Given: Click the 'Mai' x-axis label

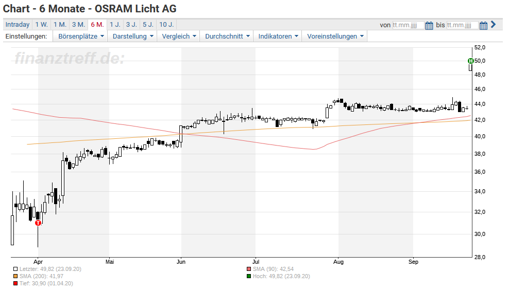Looking at the screenshot, I should pos(110,262).
